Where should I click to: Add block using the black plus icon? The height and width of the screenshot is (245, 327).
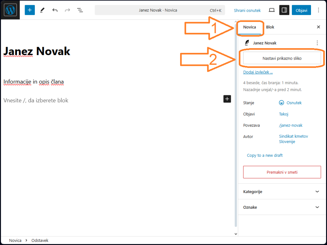(x=227, y=99)
